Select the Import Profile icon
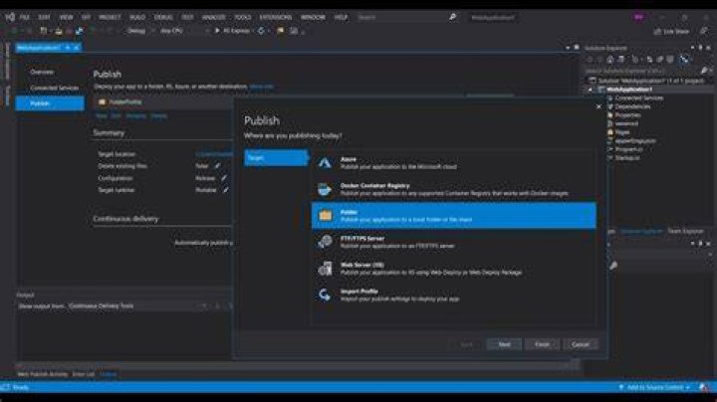The image size is (717, 402). pos(325,295)
